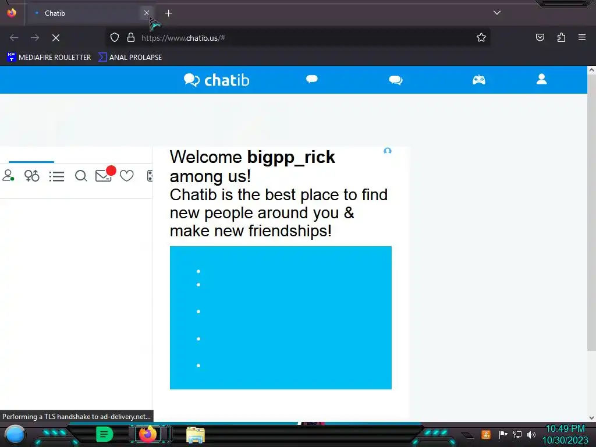Click the clock showing 10:49 PM
Image resolution: width=596 pixels, height=447 pixels.
565,429
